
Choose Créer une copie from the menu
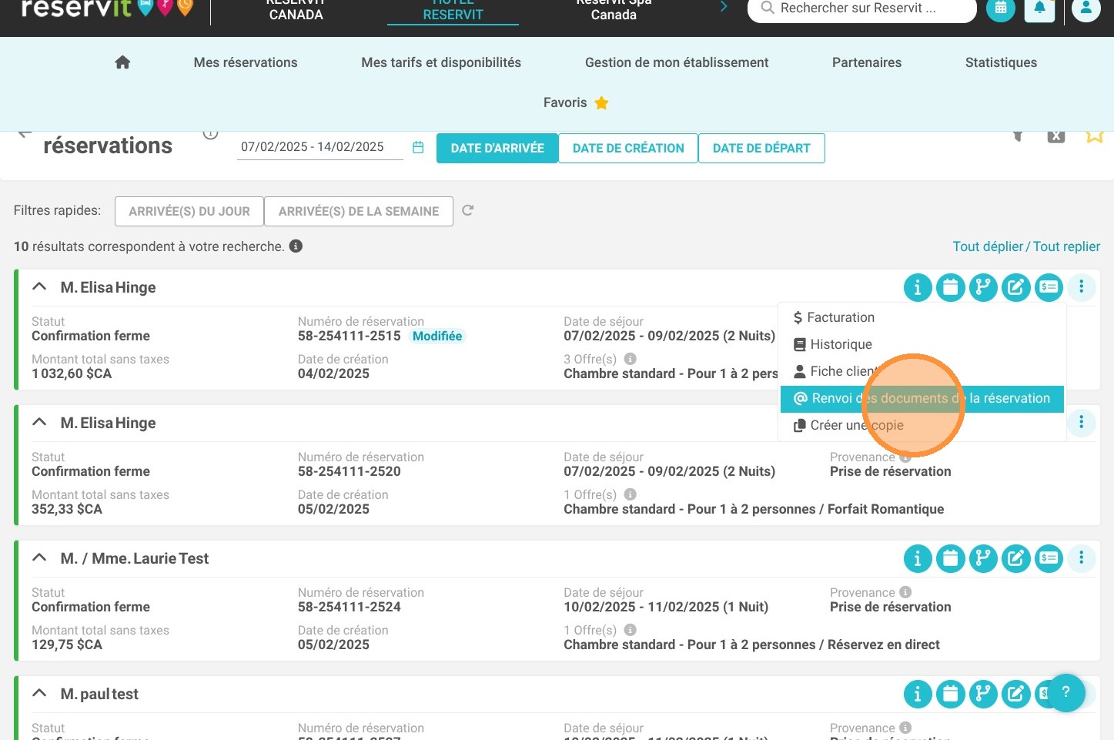tap(922, 425)
